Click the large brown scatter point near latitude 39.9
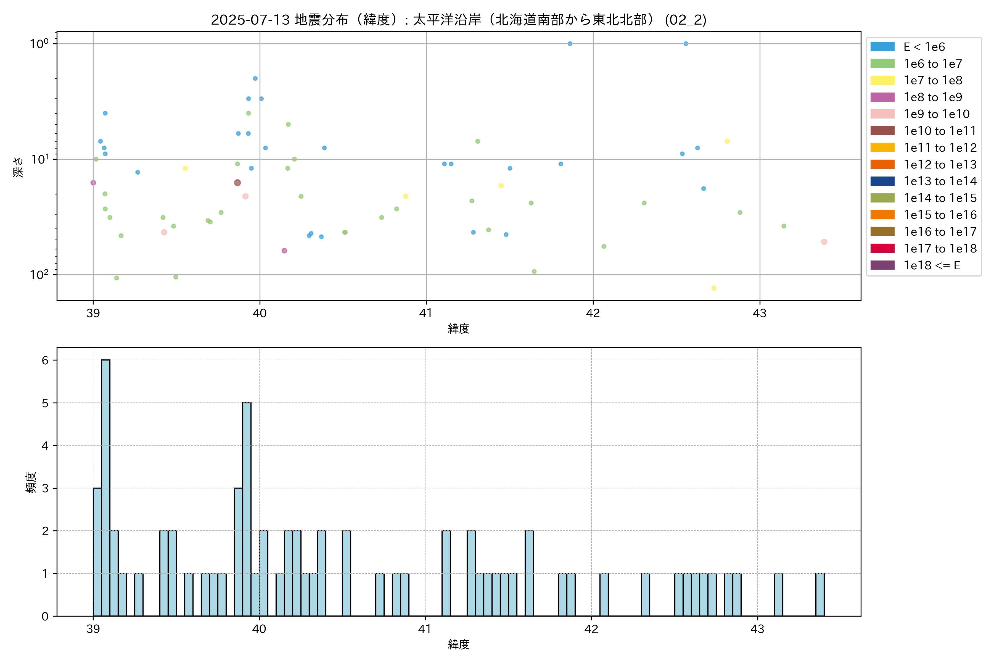This screenshot has width=994, height=663. (237, 183)
